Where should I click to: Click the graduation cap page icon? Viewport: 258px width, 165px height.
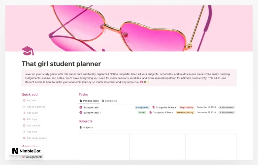[x=27, y=51]
